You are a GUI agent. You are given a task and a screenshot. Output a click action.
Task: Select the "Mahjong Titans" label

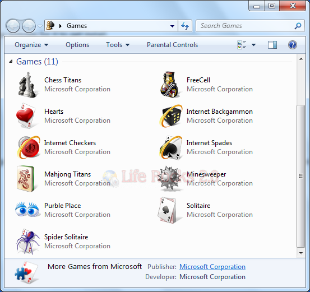click(68, 174)
